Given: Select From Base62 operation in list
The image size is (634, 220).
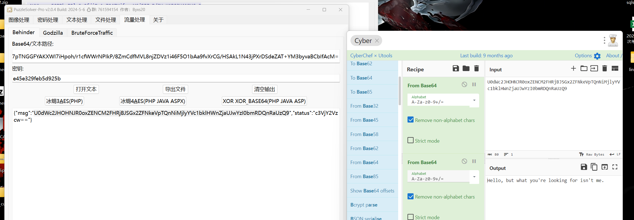Looking at the screenshot, I should coord(373,148).
